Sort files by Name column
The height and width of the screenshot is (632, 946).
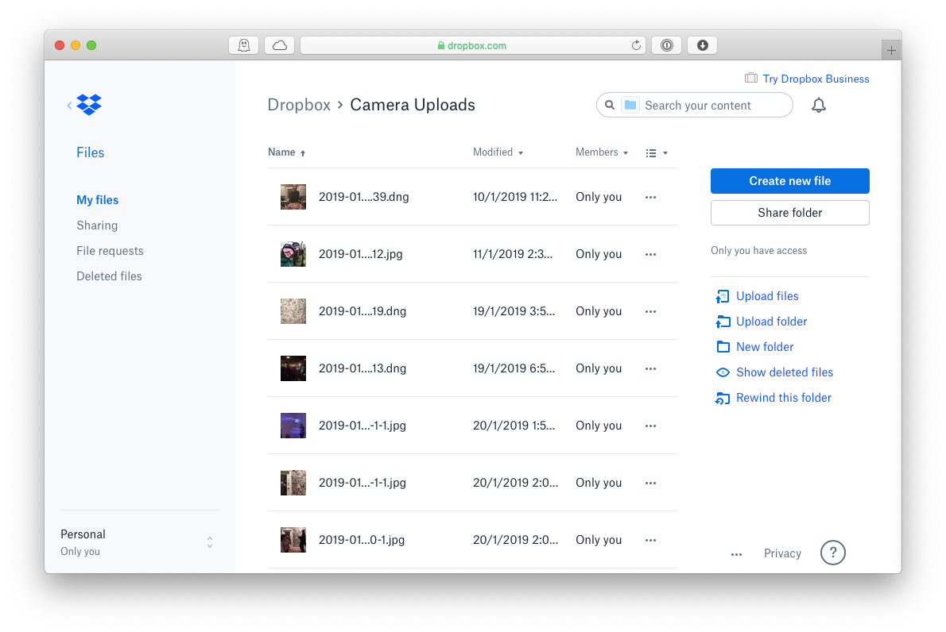pos(286,152)
